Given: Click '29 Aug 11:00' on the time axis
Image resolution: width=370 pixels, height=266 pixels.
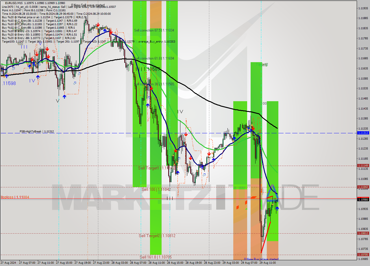Looking at the screenshot, I should tap(268, 263).
